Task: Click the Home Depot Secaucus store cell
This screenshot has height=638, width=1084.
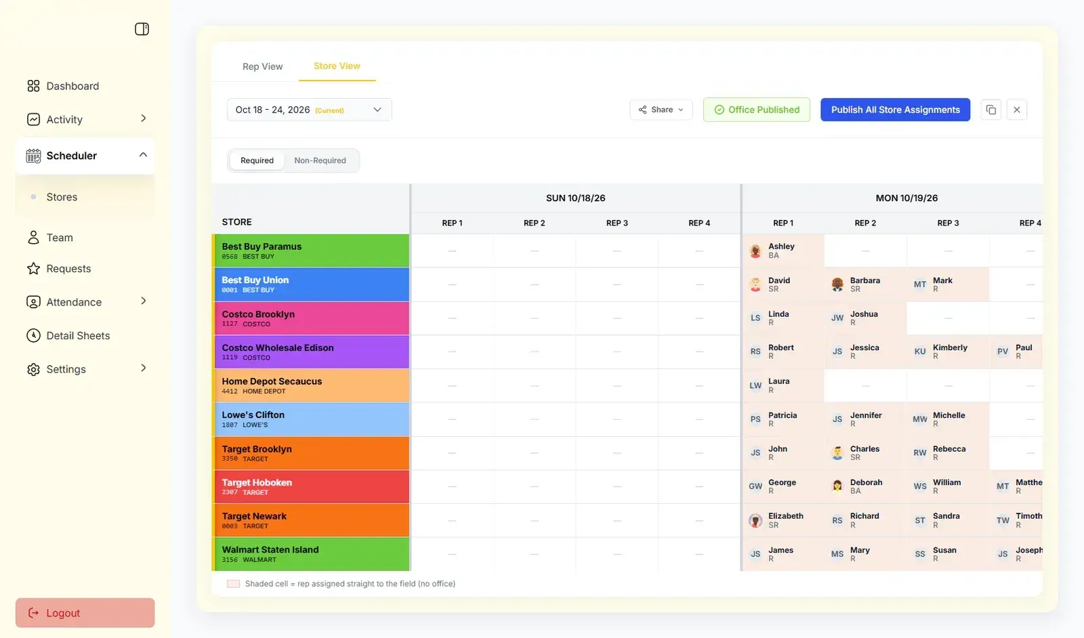Action: click(311, 385)
